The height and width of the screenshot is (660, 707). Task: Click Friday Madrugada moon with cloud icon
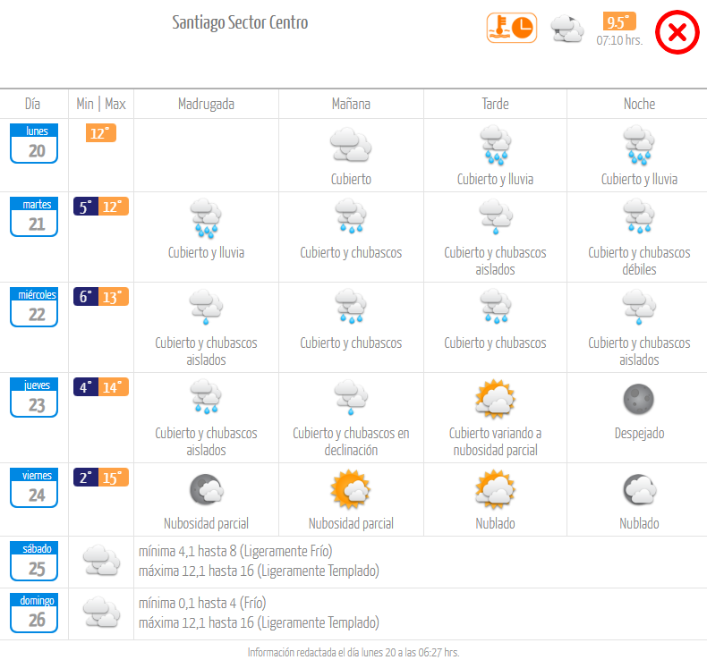[x=206, y=489]
